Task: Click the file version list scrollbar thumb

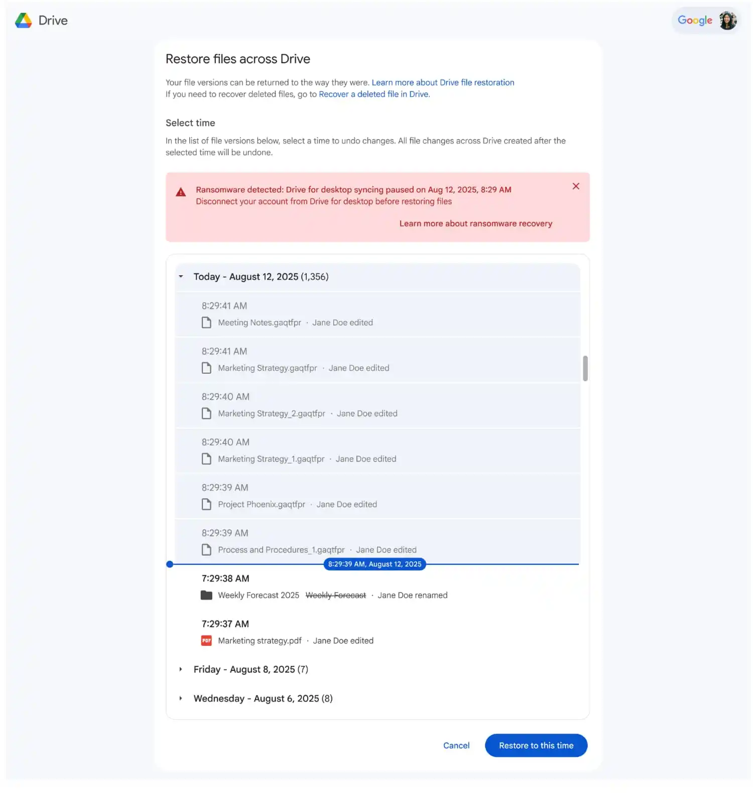Action: tap(585, 369)
